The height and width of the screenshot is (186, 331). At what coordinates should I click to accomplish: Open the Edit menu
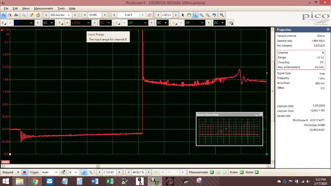tap(15, 9)
